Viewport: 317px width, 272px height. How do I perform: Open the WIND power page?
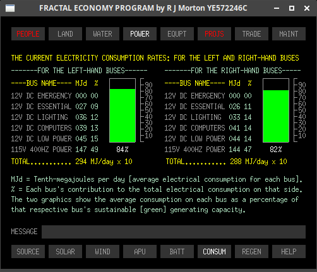point(102,251)
